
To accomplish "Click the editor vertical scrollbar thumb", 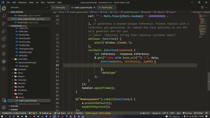I will (x=209, y=82).
